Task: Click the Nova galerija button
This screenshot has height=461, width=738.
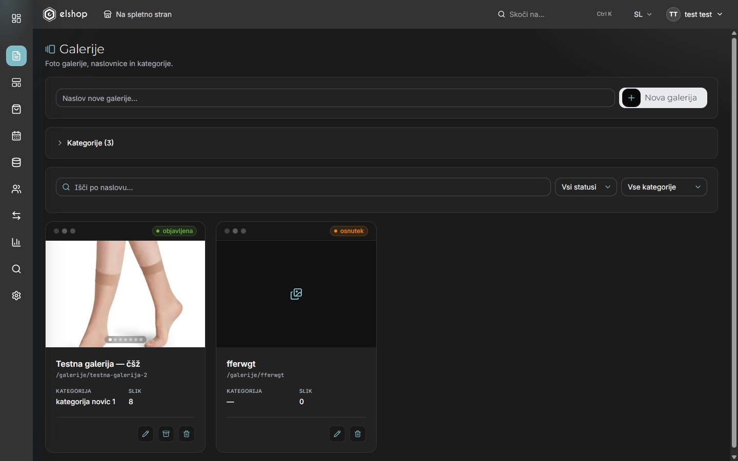Action: (663, 98)
